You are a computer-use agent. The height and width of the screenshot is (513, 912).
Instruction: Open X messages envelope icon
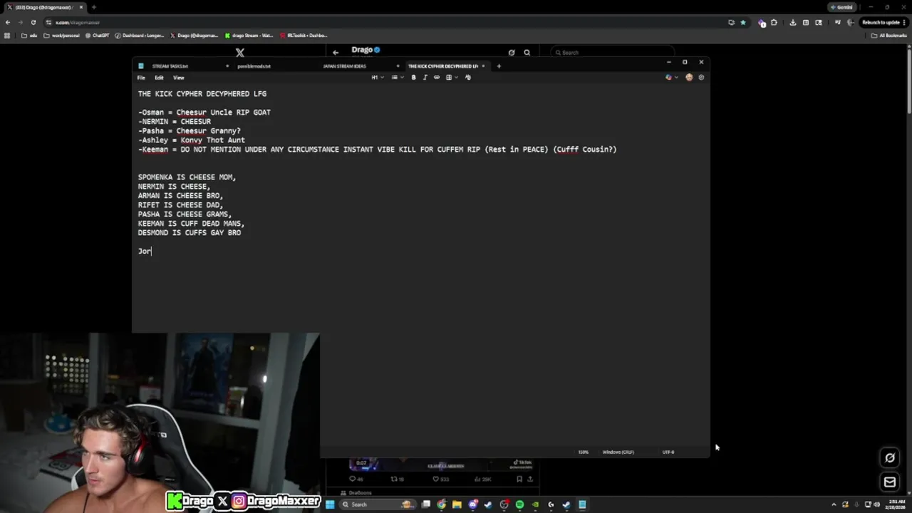(890, 482)
